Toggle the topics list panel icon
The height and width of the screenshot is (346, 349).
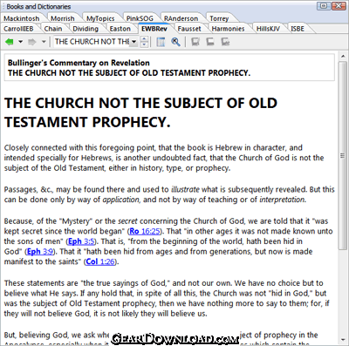tap(161, 42)
